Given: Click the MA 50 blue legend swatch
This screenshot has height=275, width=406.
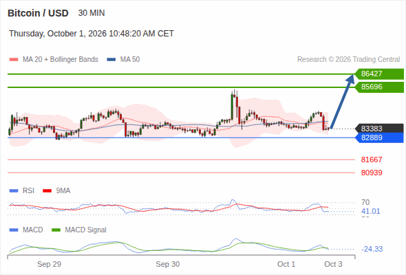Looking at the screenshot, I should 111,60.
